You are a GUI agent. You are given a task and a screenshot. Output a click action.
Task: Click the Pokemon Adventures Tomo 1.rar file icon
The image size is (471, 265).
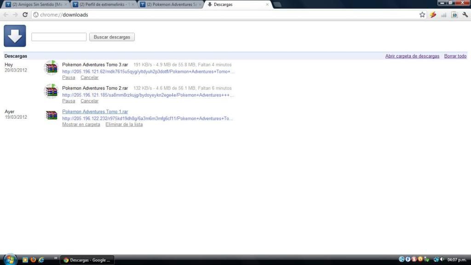point(51,115)
